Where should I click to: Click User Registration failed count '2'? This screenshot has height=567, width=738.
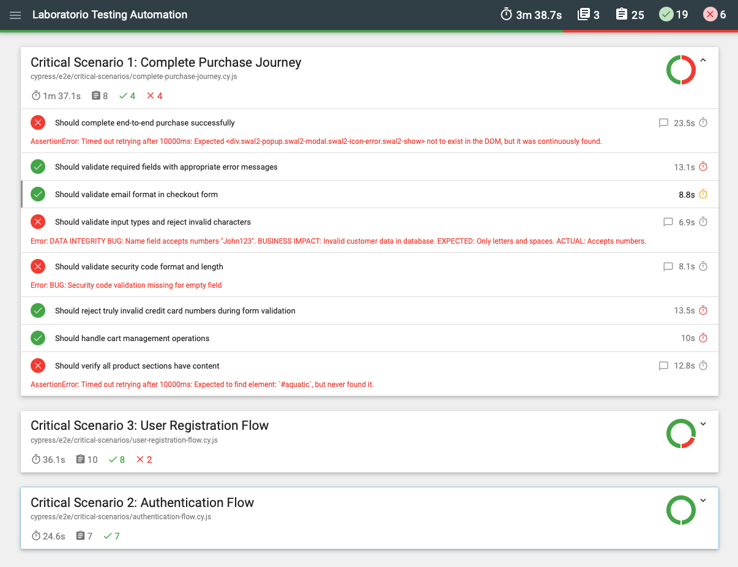coord(144,460)
